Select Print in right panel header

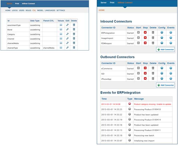(112, 3)
